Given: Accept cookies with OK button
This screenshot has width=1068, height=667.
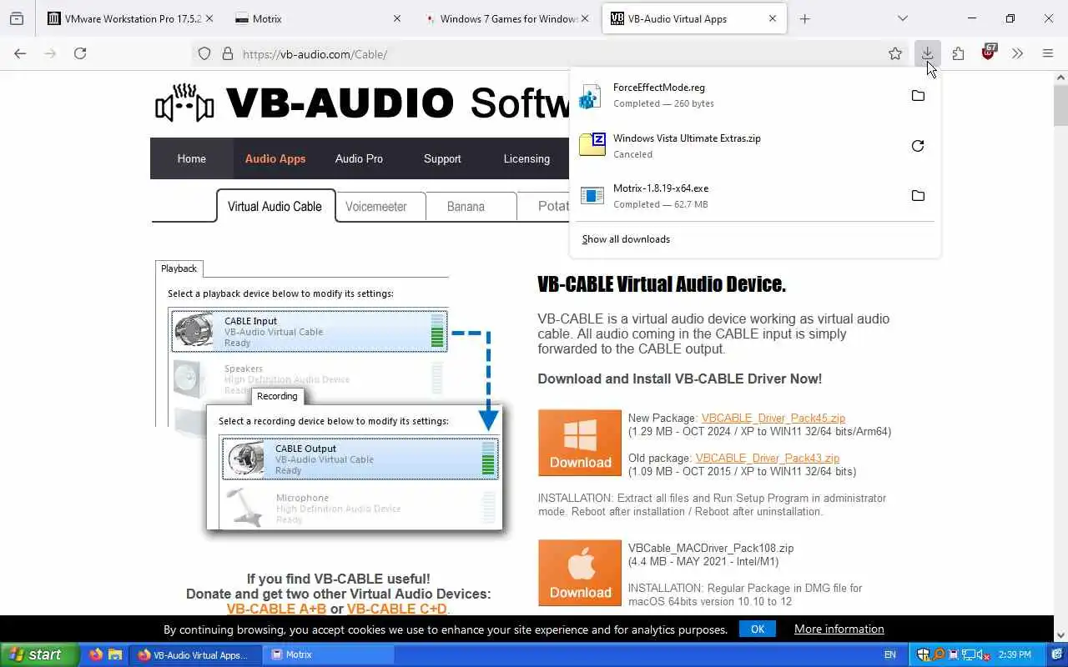Looking at the screenshot, I should click(x=758, y=629).
